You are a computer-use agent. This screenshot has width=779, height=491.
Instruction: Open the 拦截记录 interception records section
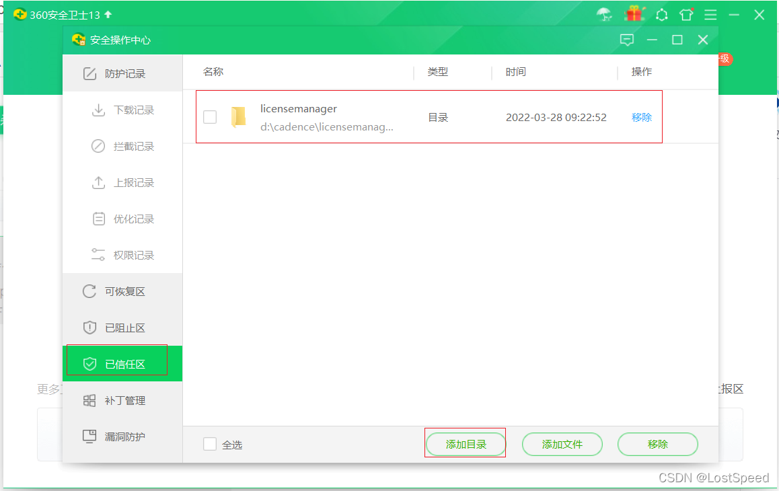(x=100, y=146)
